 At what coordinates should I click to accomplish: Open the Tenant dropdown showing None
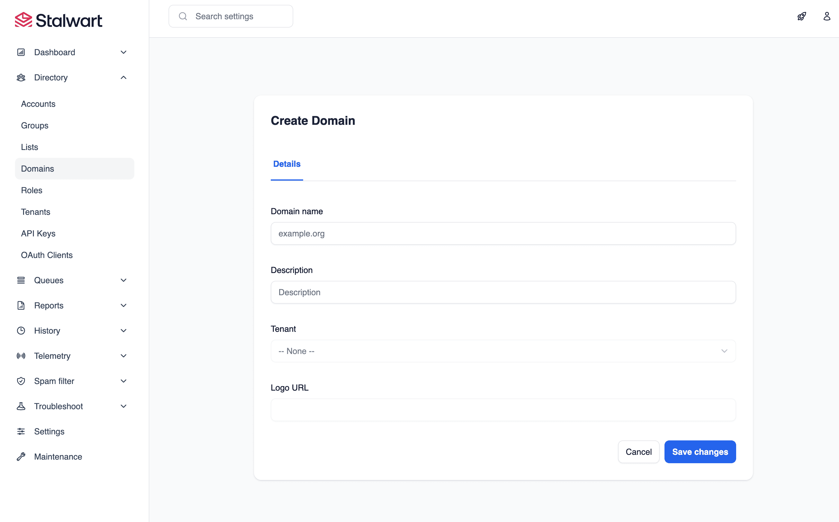[503, 351]
